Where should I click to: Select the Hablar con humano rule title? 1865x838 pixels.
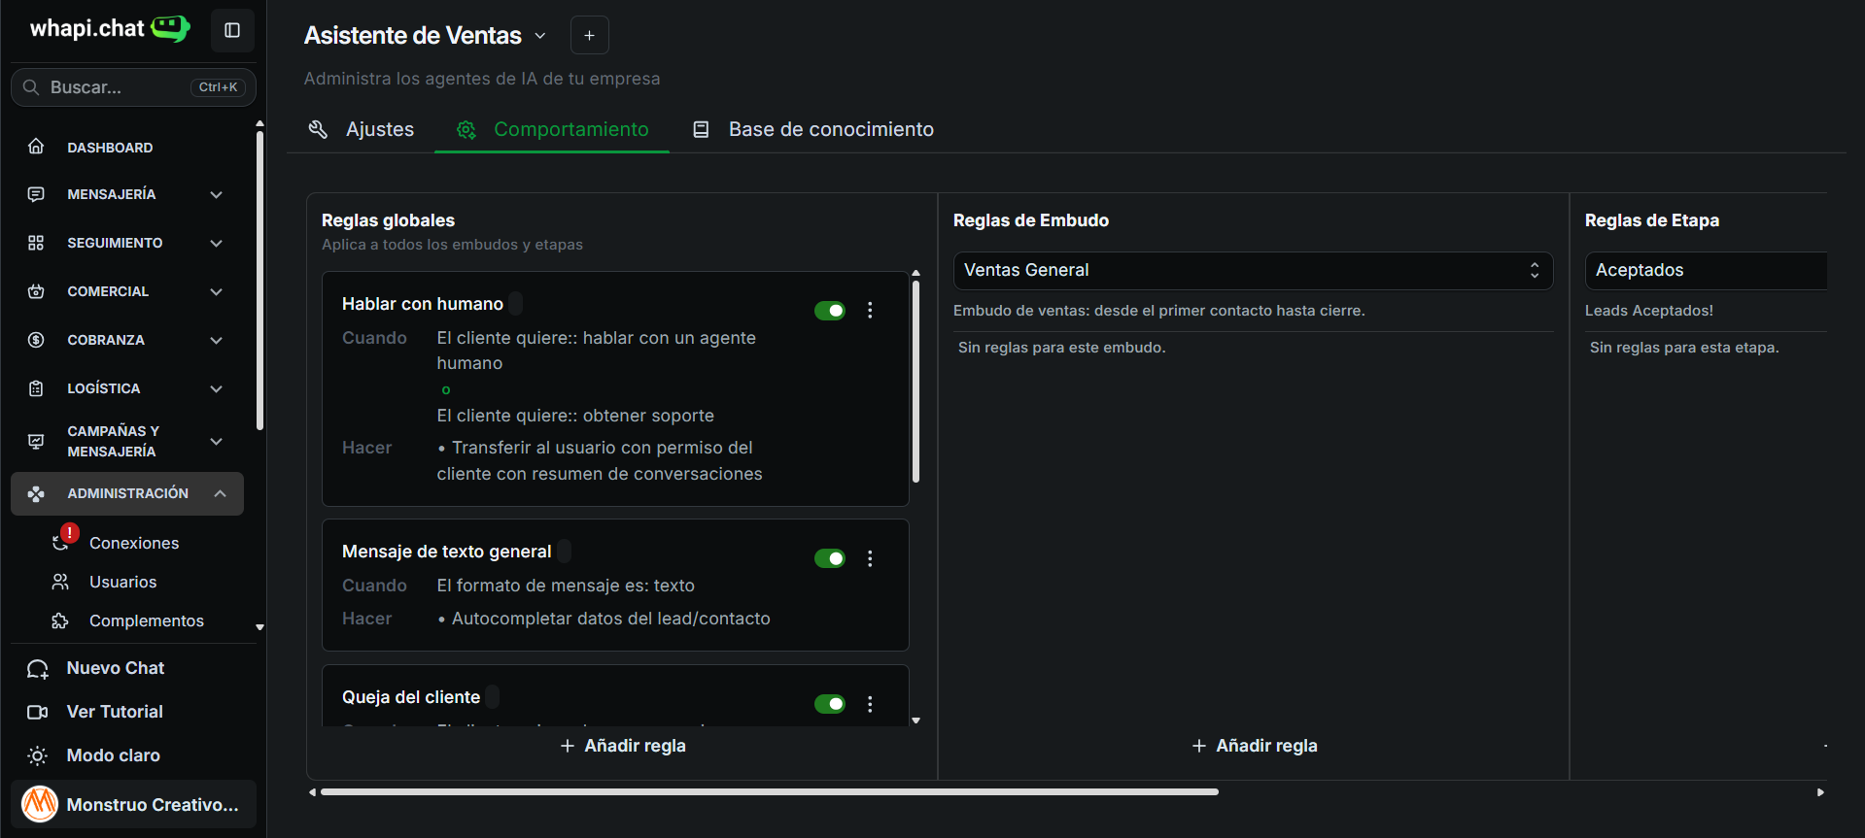pyautogui.click(x=423, y=304)
